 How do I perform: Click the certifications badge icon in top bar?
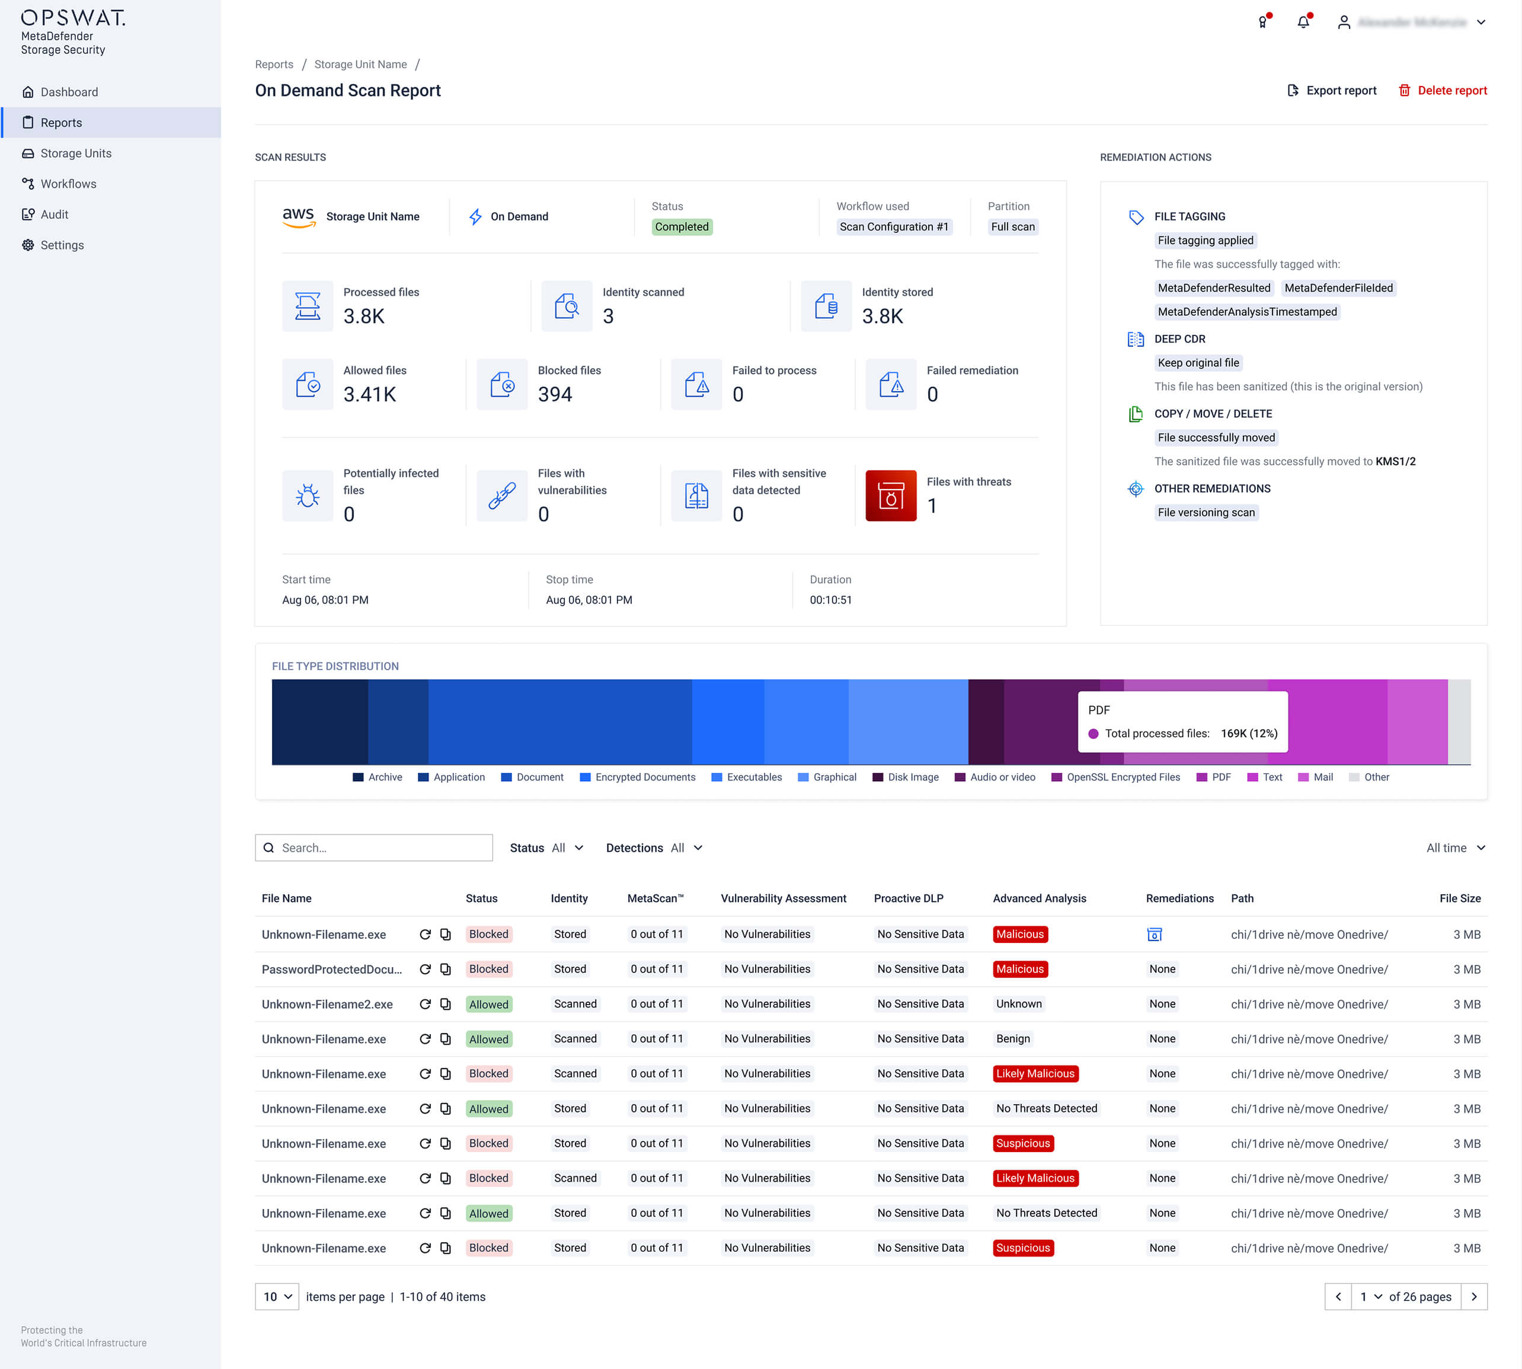point(1263,22)
